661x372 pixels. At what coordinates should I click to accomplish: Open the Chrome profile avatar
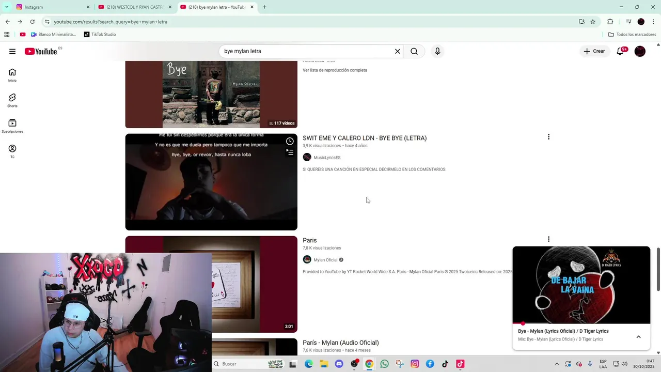coord(641,22)
